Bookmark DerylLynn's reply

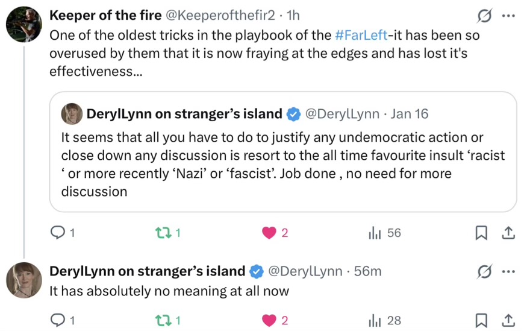[x=481, y=321]
